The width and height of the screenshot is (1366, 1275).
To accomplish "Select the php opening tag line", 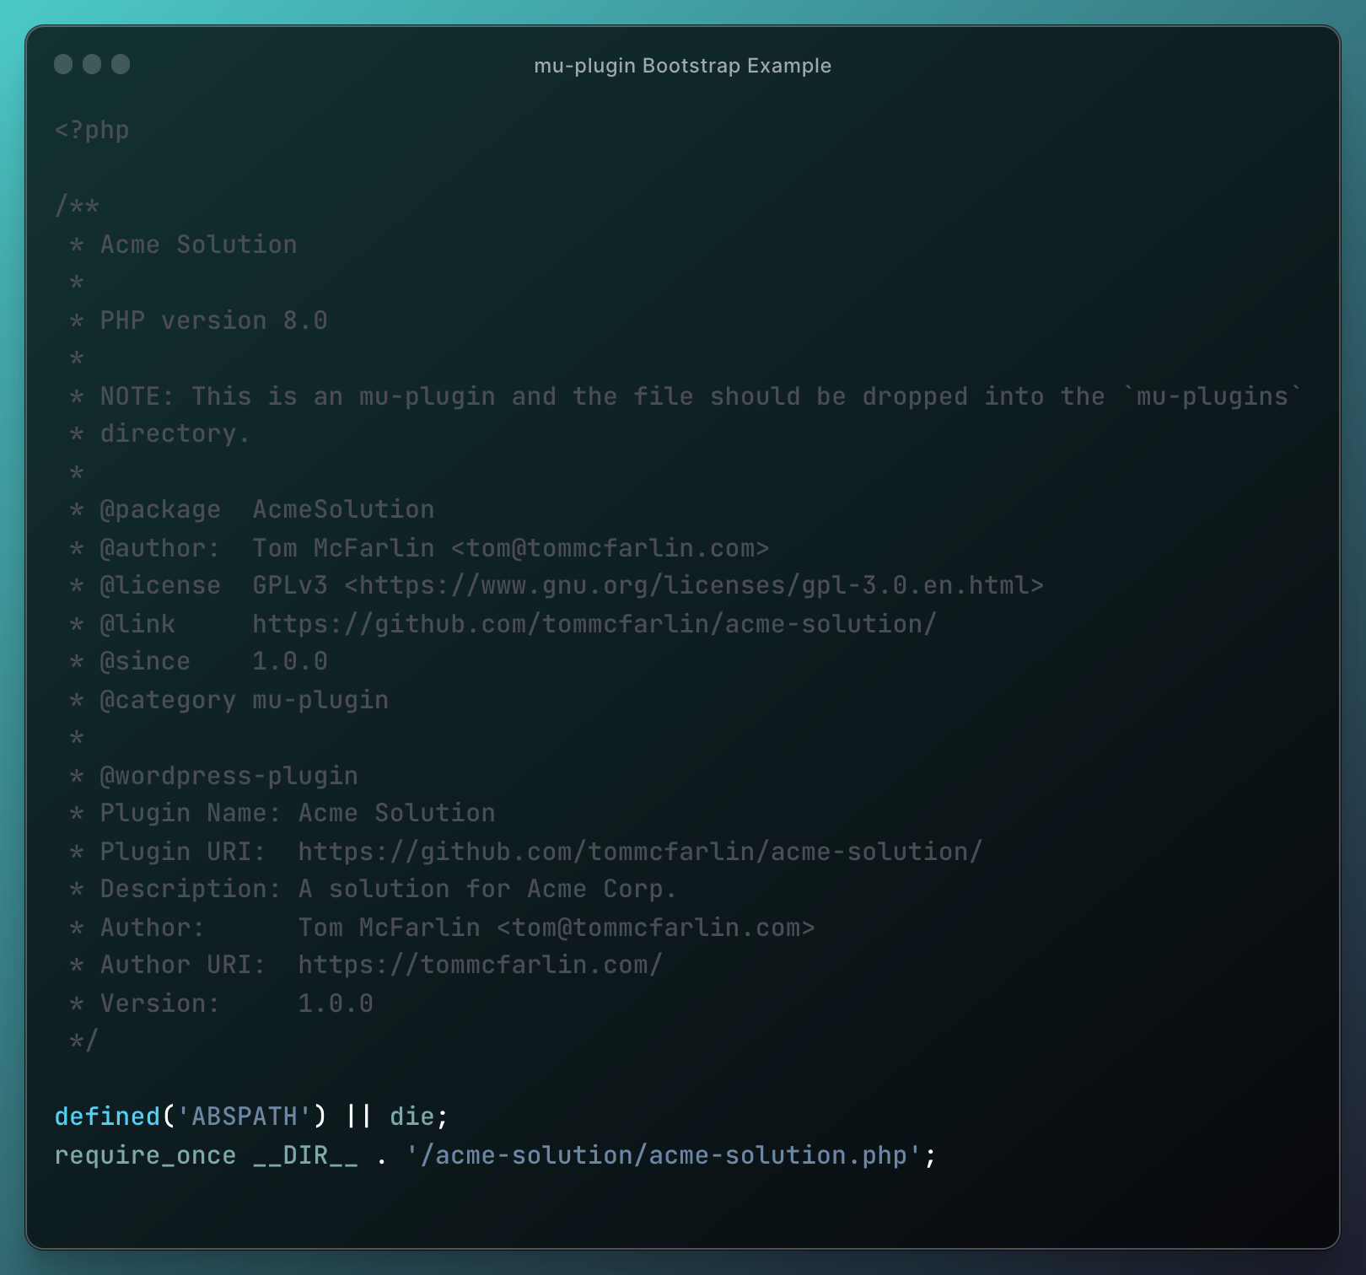I will [x=91, y=129].
